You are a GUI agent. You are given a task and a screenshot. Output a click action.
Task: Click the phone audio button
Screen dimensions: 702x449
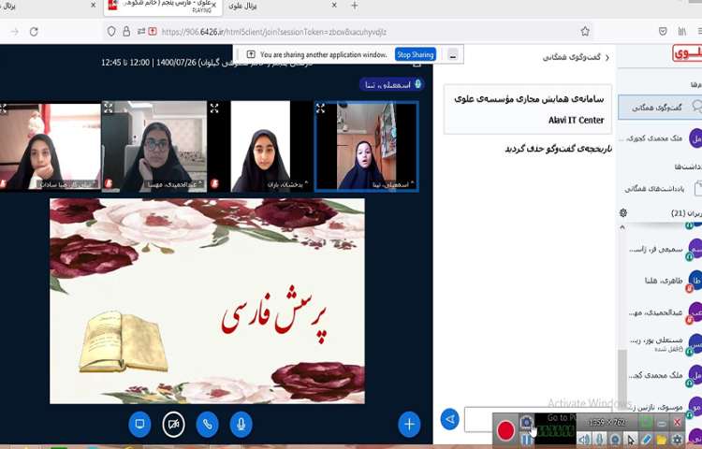point(207,424)
